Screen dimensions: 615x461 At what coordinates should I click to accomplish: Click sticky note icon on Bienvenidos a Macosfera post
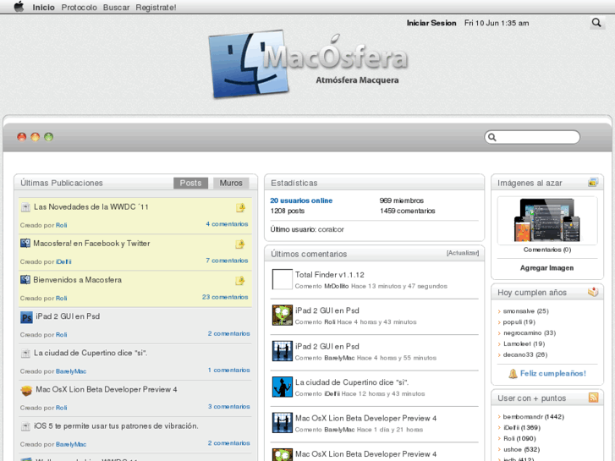click(240, 281)
